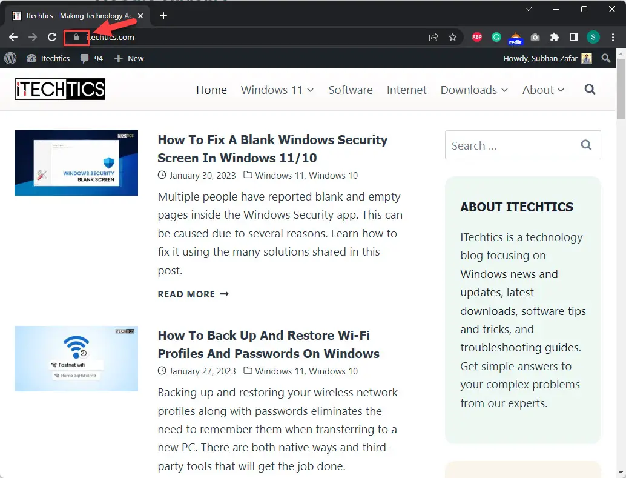Click the admin bar search magnifier
This screenshot has height=478, width=626.
click(x=605, y=58)
